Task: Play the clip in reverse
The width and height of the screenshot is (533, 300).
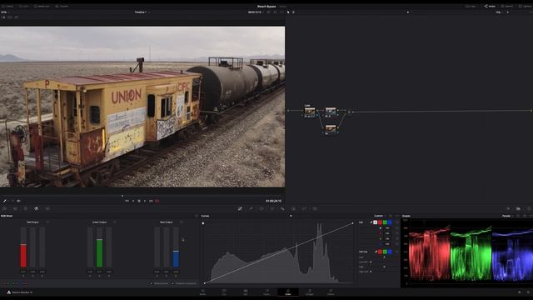Action: [x=133, y=201]
